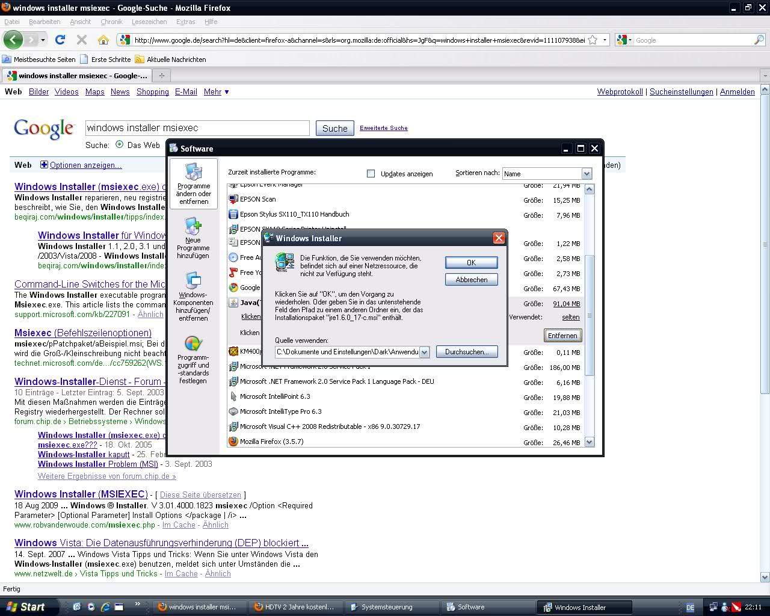The height and width of the screenshot is (616, 770).
Task: Open the Chronik menu
Action: [x=111, y=22]
